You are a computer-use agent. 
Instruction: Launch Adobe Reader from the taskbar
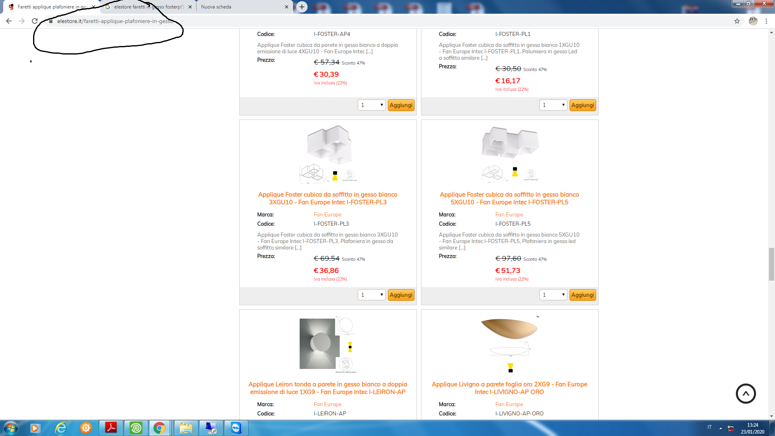click(111, 428)
